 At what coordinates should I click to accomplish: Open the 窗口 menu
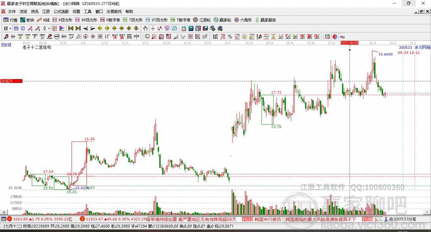click(99, 11)
